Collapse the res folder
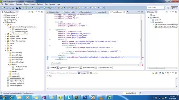 click(x=6, y=50)
